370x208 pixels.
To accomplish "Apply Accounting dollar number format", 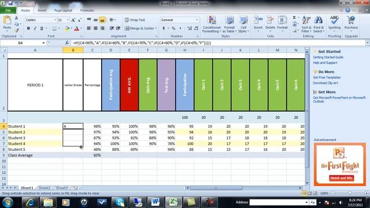I will (x=164, y=28).
